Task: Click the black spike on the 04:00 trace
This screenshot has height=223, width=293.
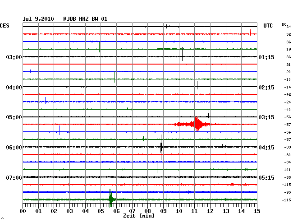Action: click(x=197, y=85)
